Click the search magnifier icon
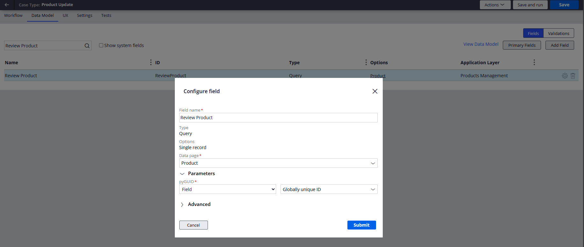The image size is (584, 247). pyautogui.click(x=87, y=46)
